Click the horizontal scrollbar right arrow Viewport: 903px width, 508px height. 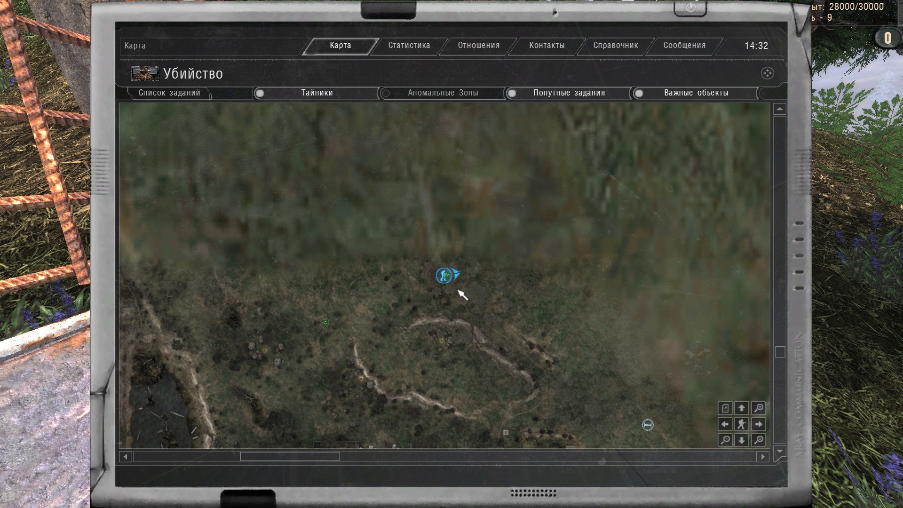point(763,457)
